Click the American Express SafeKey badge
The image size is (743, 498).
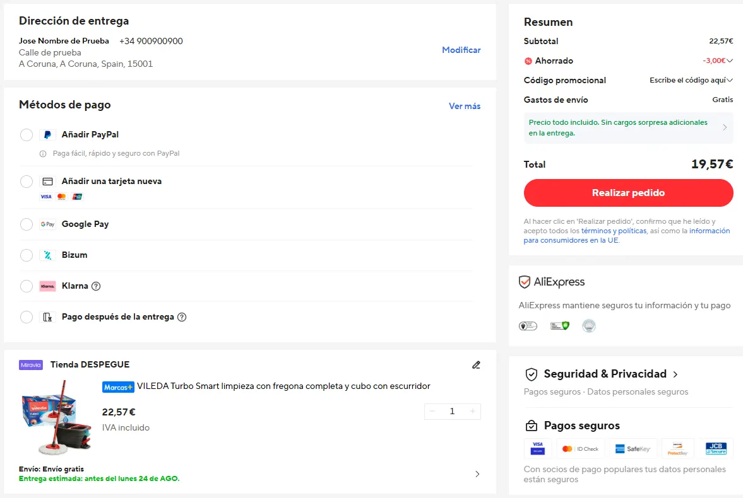tap(633, 448)
